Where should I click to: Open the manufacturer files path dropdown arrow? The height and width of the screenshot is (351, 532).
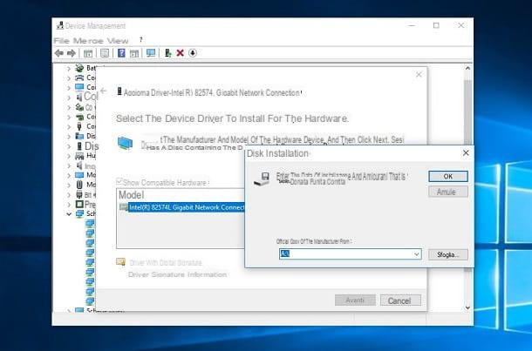tap(416, 254)
